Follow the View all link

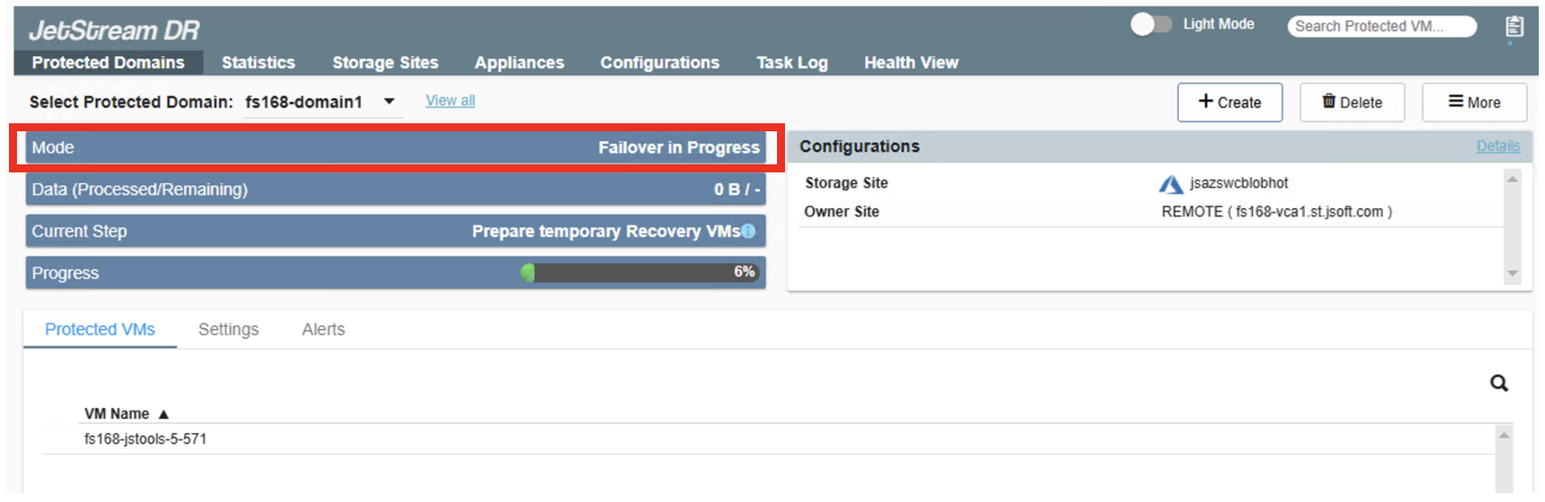tap(450, 101)
